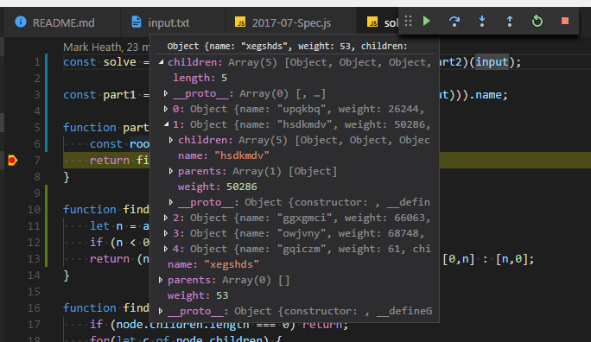The width and height of the screenshot is (591, 342).
Task: Stop debugging with the red square
Action: point(564,21)
